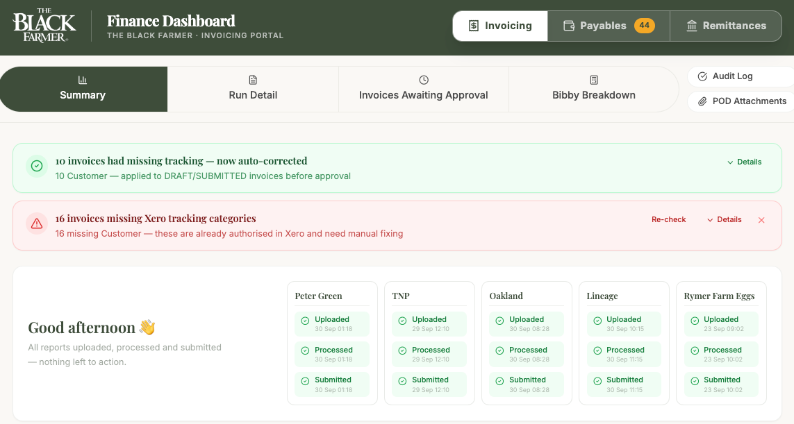This screenshot has width=794, height=424.
Task: Click Rymer Farm Eggs Uploaded check icon
Action: pos(695,321)
